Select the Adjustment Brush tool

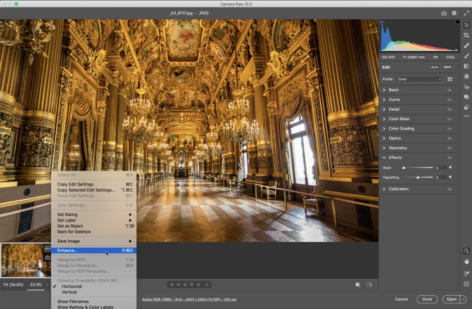click(466, 56)
